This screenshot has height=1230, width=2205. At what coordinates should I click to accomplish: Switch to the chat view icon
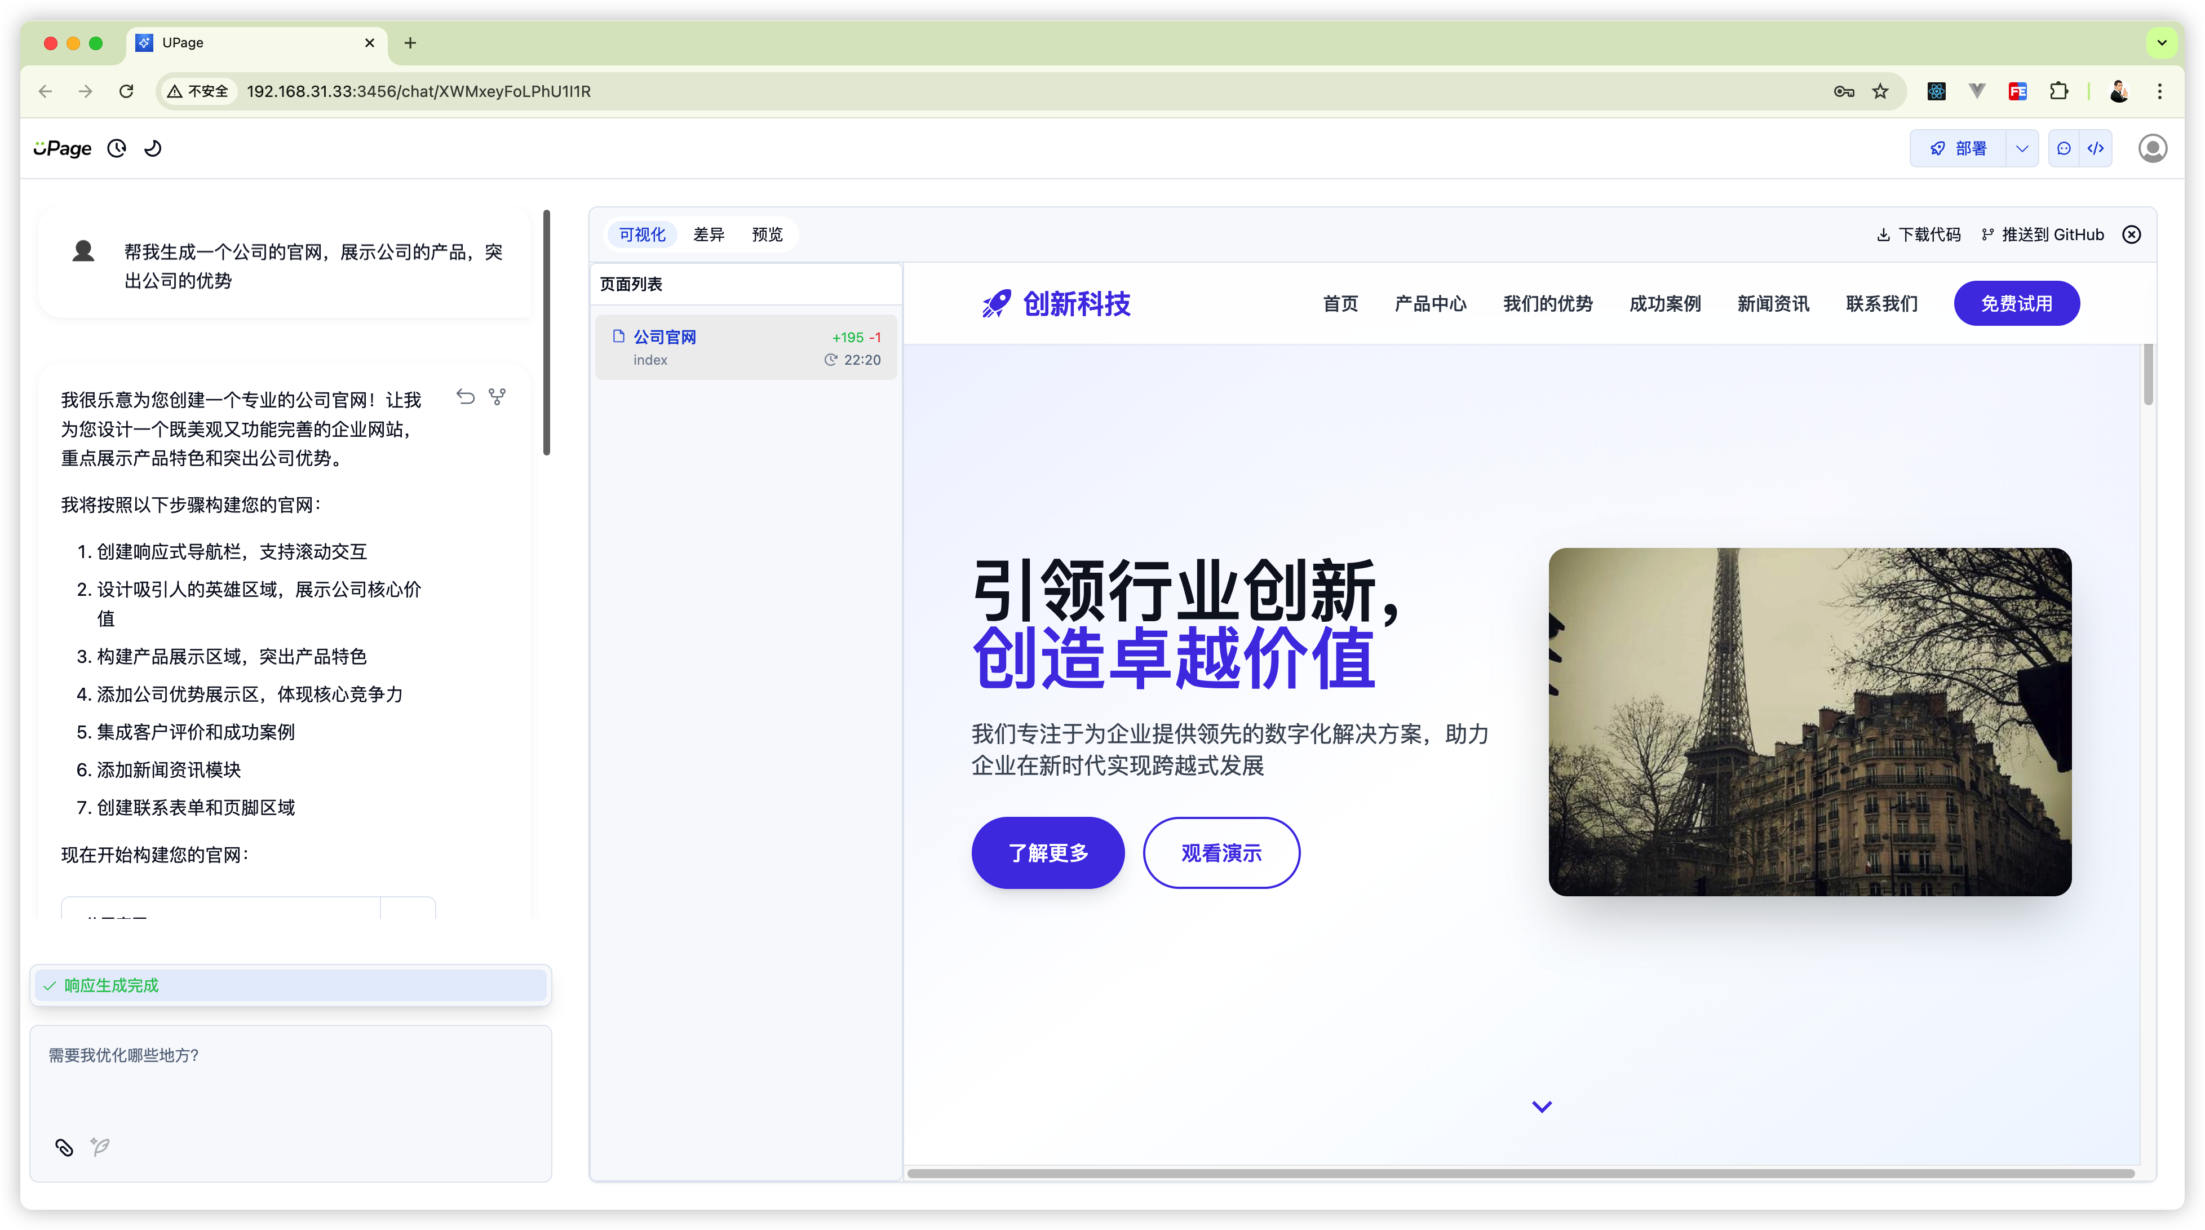pos(2064,148)
